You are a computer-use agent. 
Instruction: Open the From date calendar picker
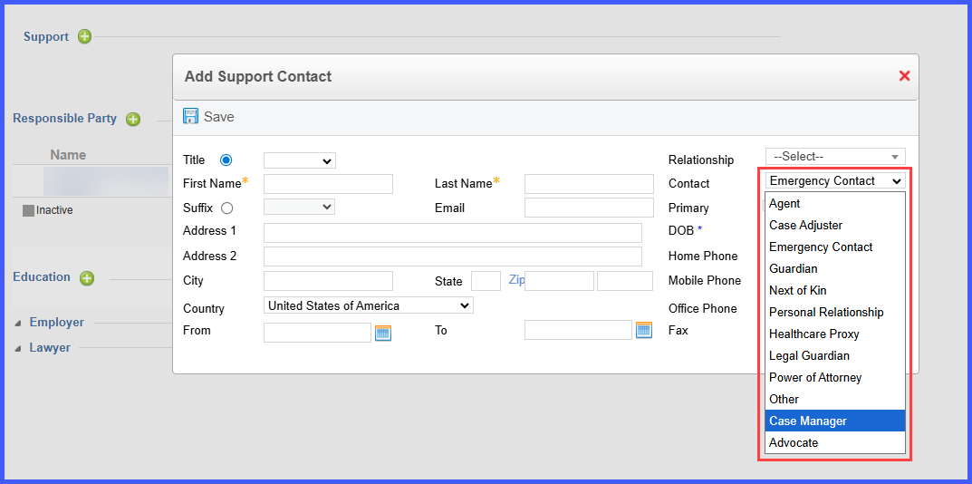click(383, 332)
